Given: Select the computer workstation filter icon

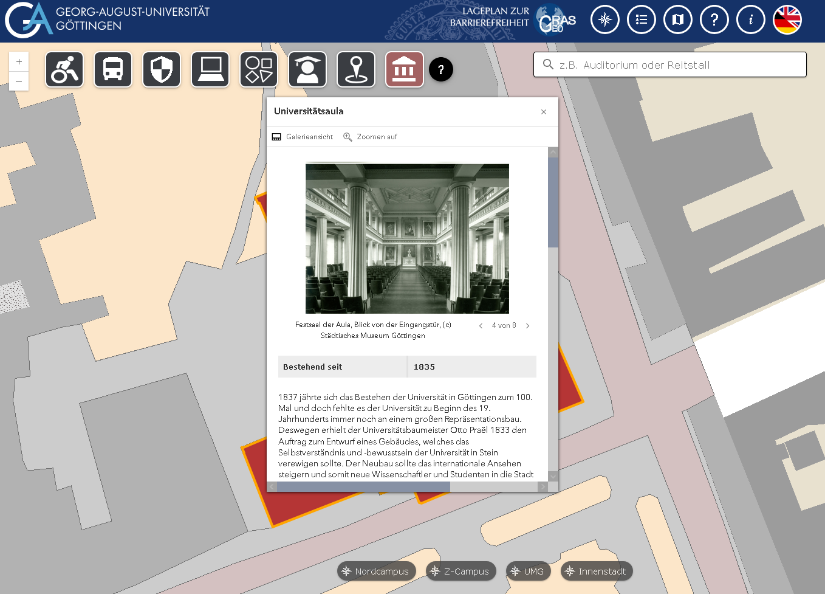Looking at the screenshot, I should pos(210,69).
